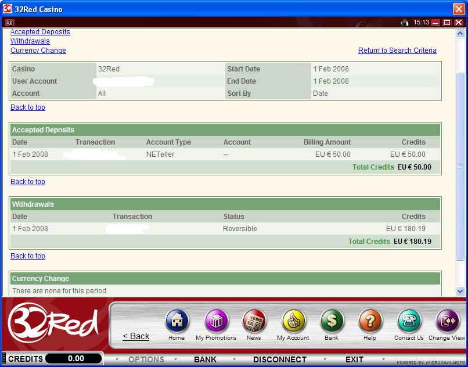Click the Change View icon
Viewport: 468px width, 367px height.
click(x=448, y=321)
